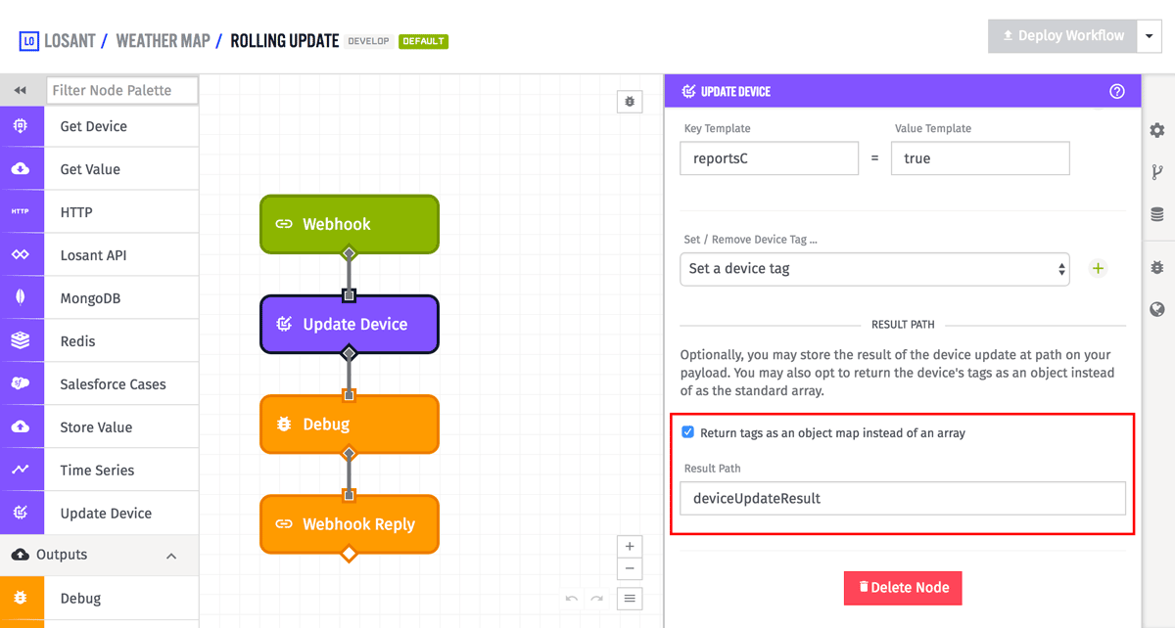Select the Time Series chart icon
1175x628 pixels.
coord(22,471)
